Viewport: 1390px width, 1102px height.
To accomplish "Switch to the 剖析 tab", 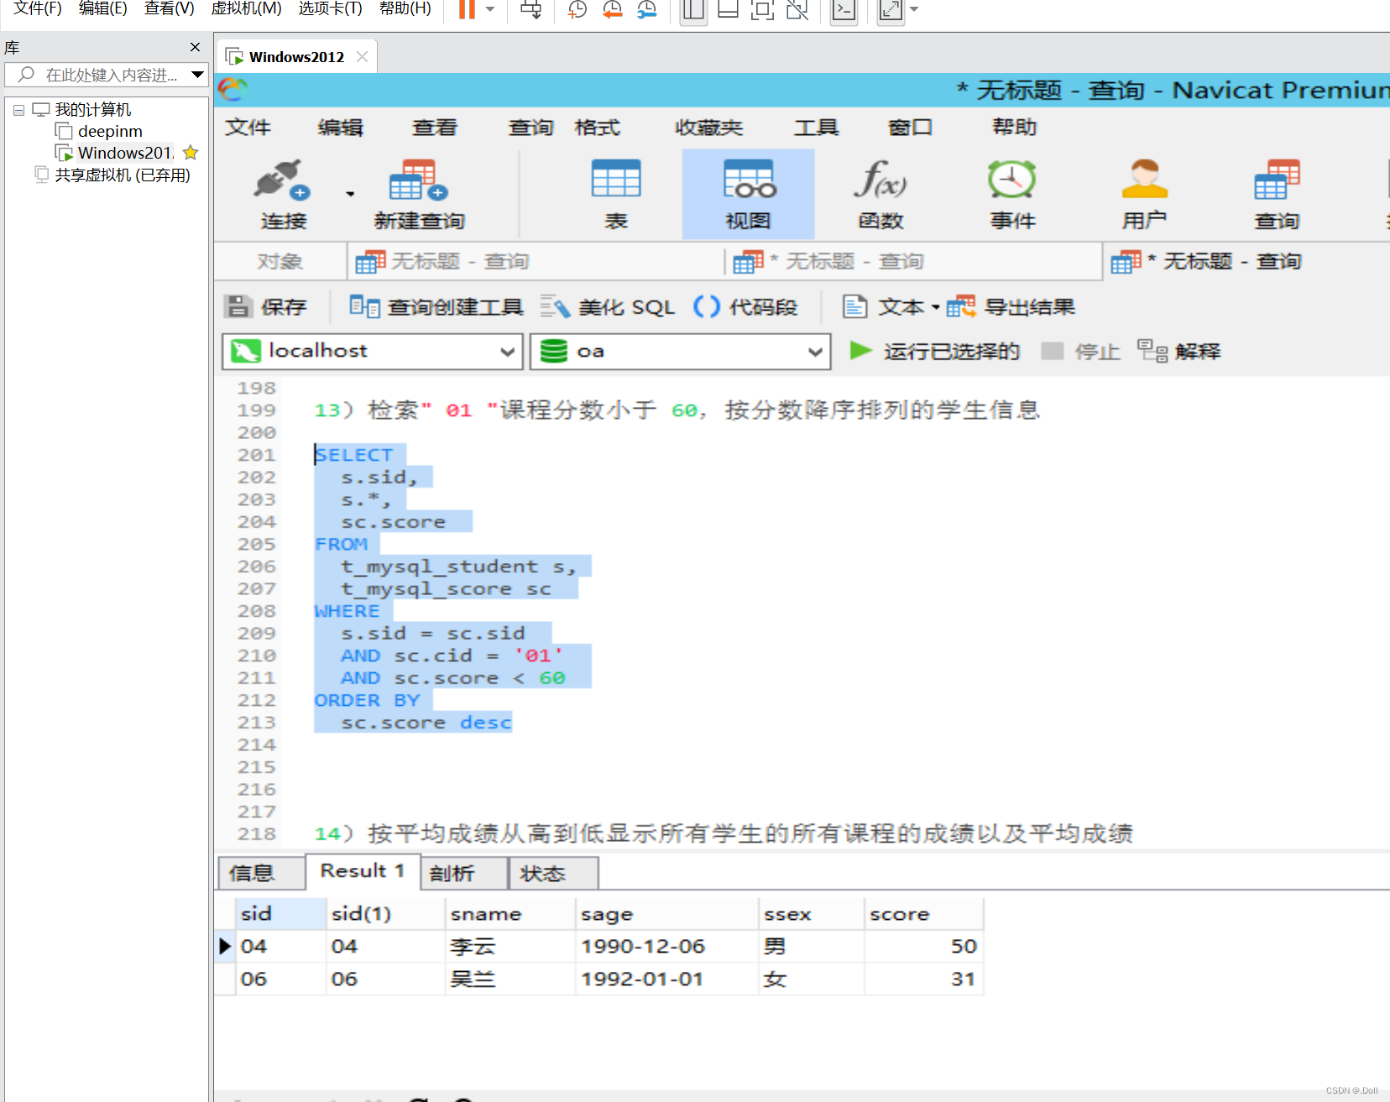I will [463, 873].
